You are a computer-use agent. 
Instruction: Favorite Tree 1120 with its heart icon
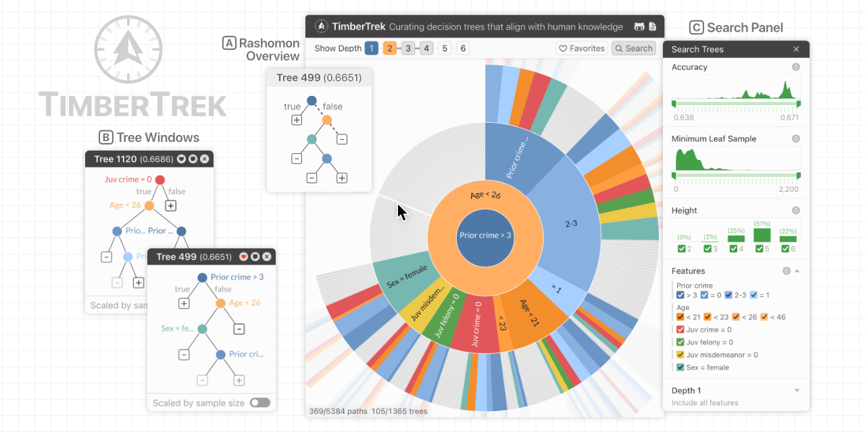coord(181,159)
